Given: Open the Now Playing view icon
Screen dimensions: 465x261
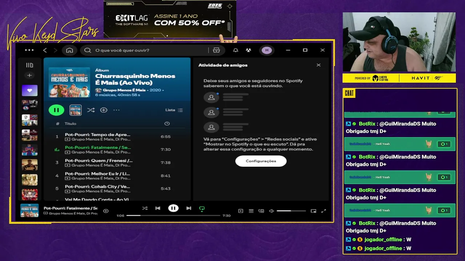Looking at the screenshot, I should click(x=240, y=211).
